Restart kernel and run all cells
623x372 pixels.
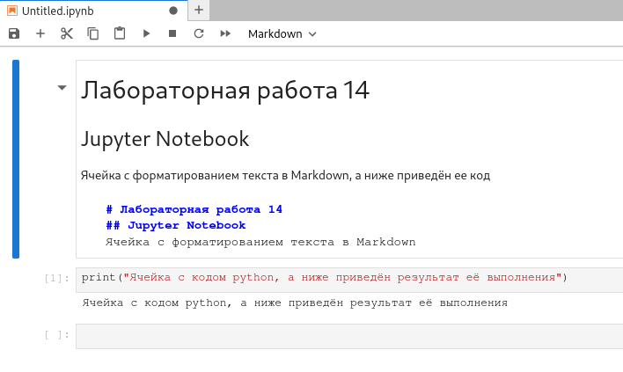point(225,33)
